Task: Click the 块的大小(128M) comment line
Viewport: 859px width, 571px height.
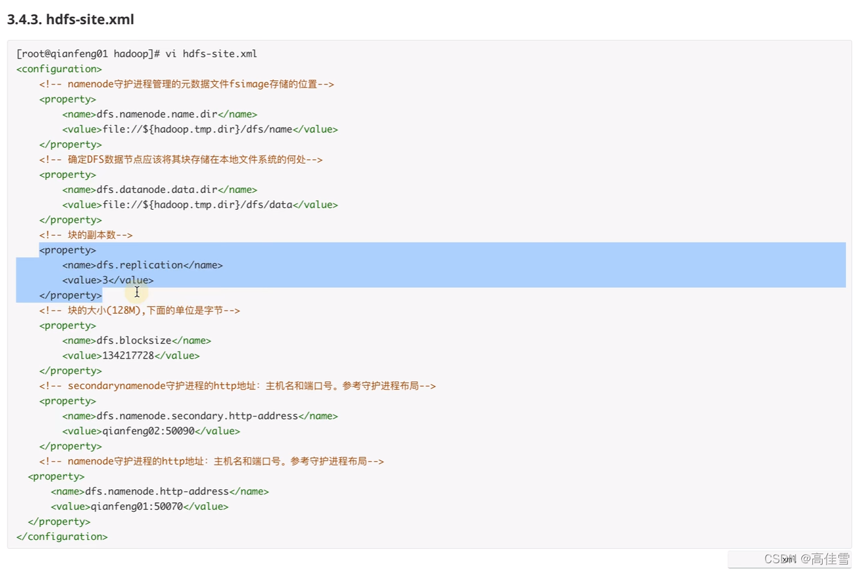Action: (x=140, y=311)
